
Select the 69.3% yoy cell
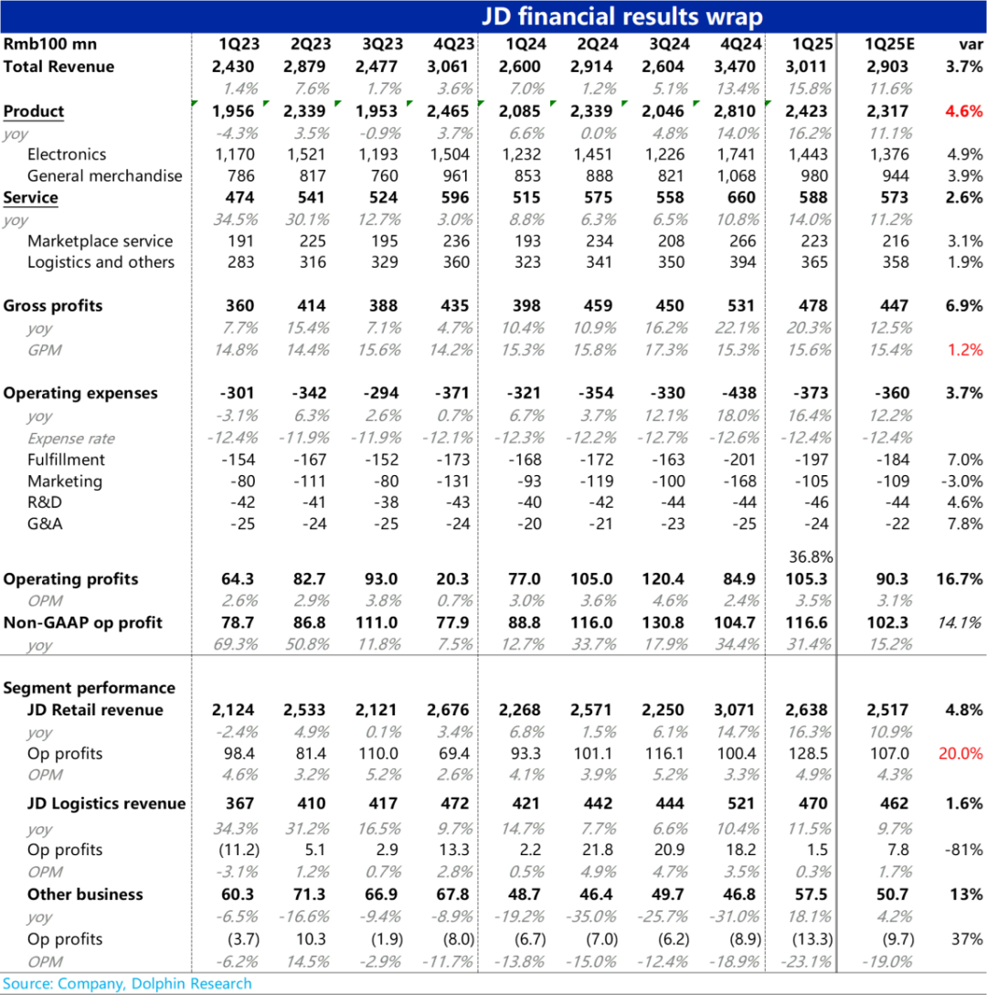pyautogui.click(x=240, y=645)
